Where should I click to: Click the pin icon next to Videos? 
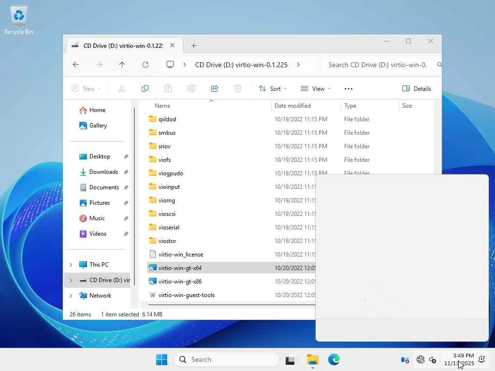[x=126, y=234]
